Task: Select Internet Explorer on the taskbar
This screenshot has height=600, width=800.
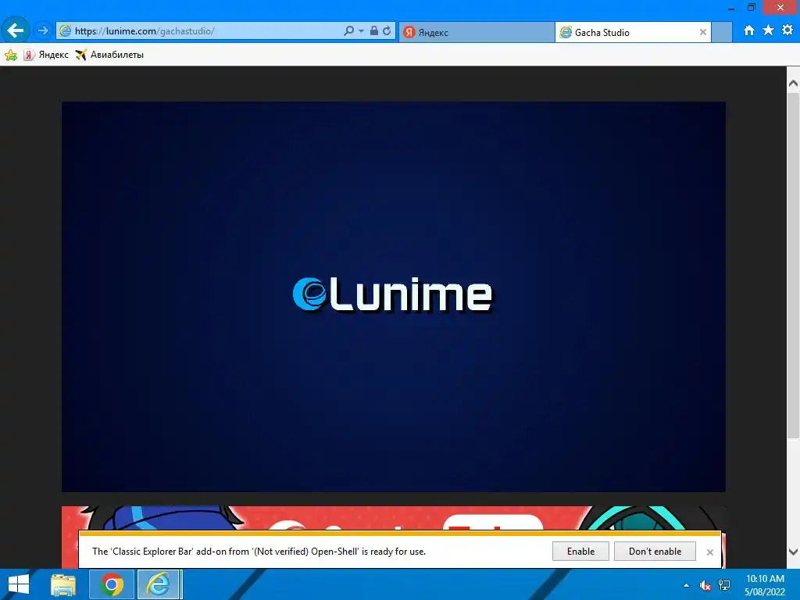Action: pyautogui.click(x=159, y=584)
